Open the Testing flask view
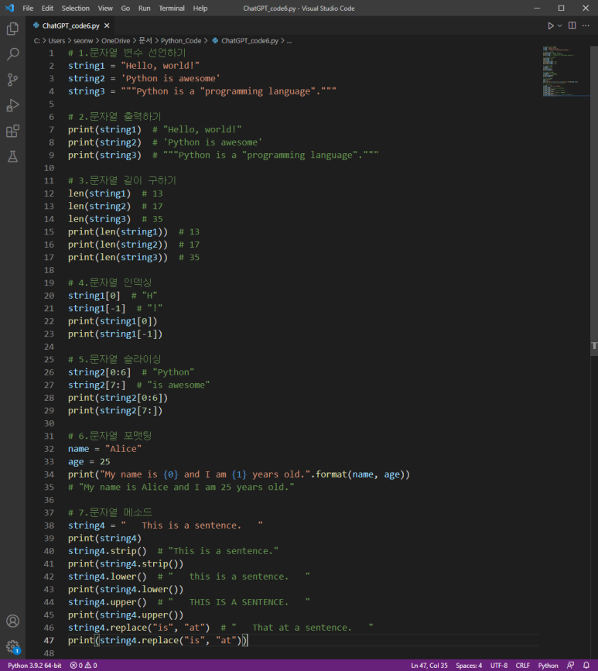598x671 pixels. coord(13,156)
